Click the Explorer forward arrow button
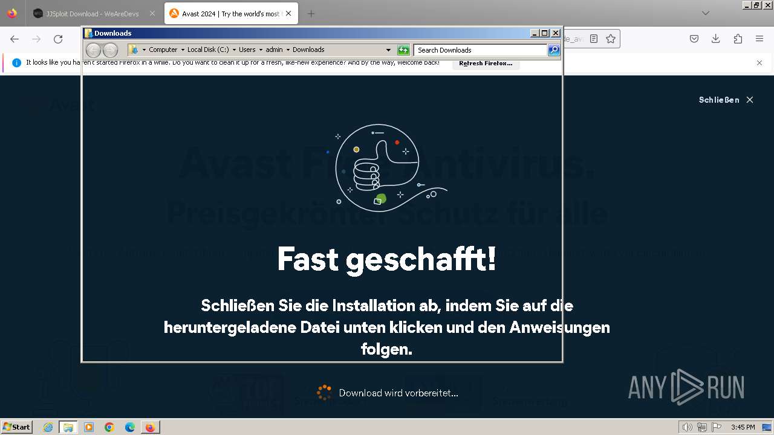 click(x=110, y=50)
